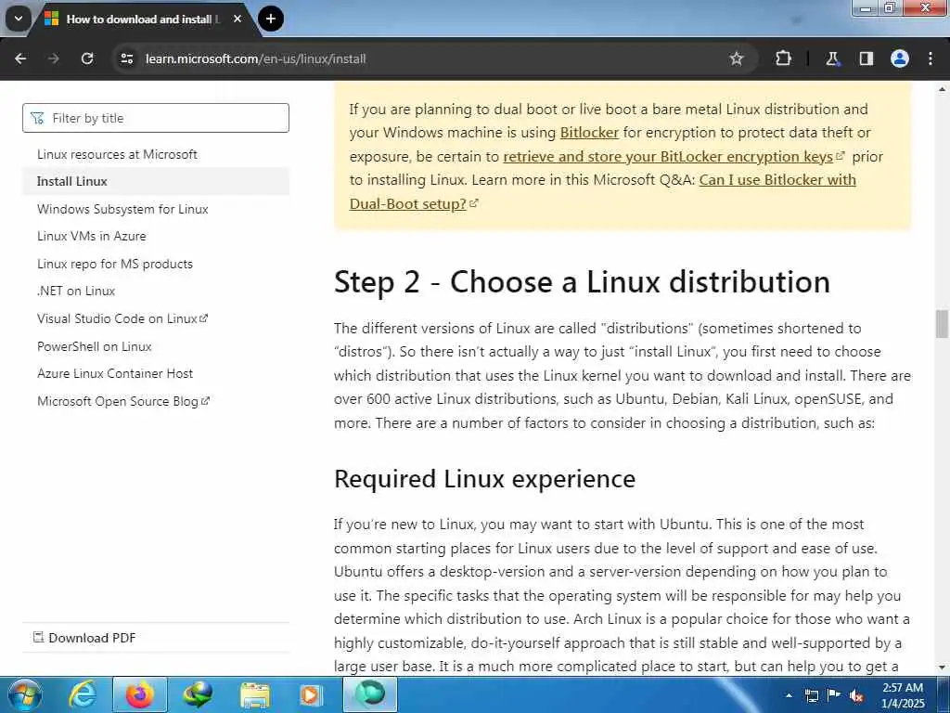Open .NET on Linux entry
This screenshot has height=713, width=950.
tap(76, 291)
